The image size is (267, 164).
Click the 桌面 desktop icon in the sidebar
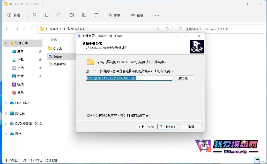click(x=14, y=51)
